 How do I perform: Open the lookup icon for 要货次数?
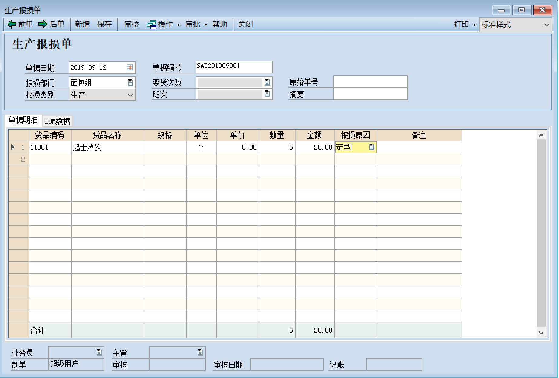[267, 82]
